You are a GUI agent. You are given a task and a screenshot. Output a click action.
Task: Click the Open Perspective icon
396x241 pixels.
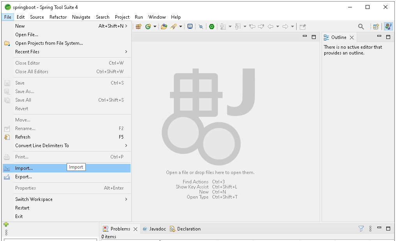(x=376, y=26)
